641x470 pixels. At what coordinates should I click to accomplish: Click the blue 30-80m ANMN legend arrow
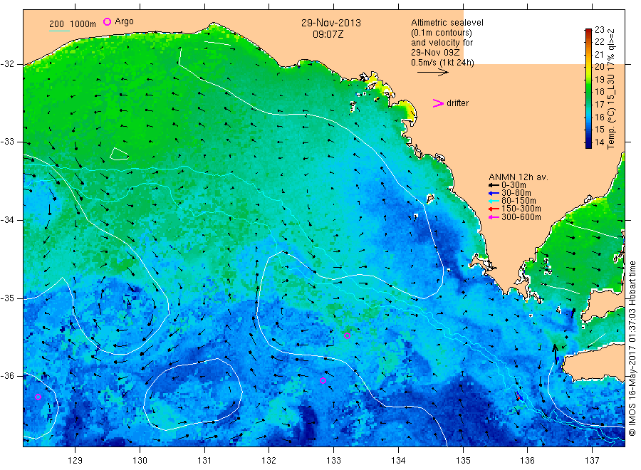tap(494, 193)
